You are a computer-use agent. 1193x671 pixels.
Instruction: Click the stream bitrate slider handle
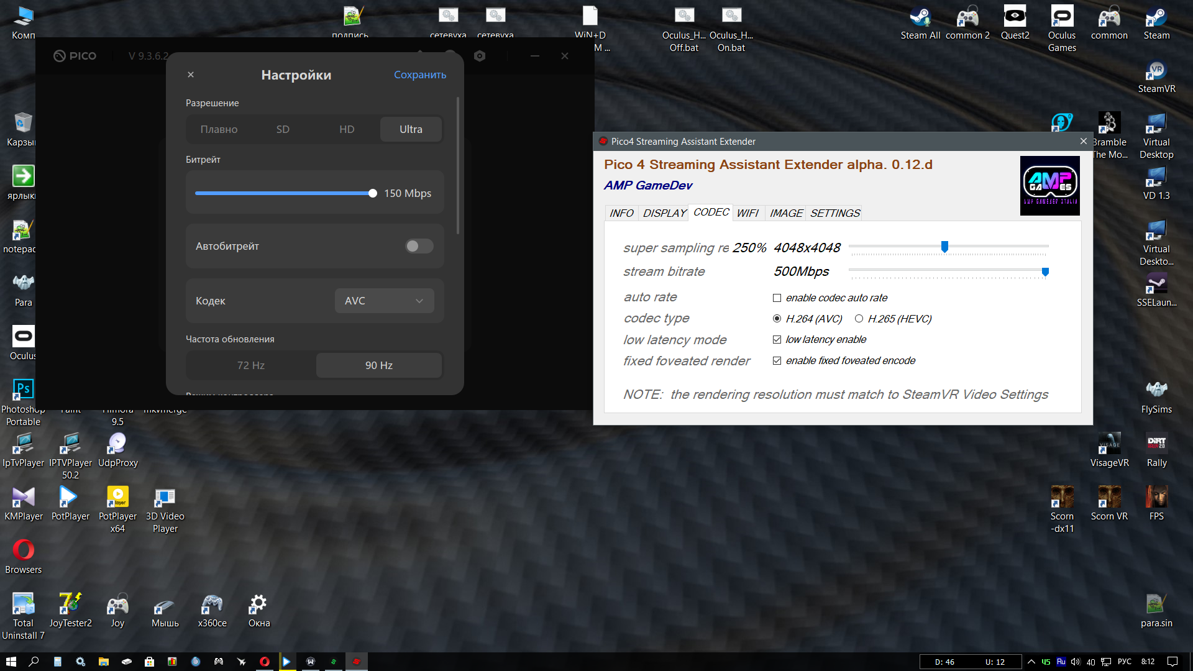(1045, 272)
